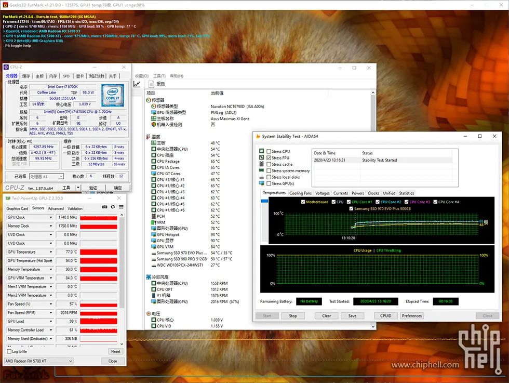The image size is (509, 383).
Task: Switch to the Voltages tab in AIDA64
Action: [323, 193]
